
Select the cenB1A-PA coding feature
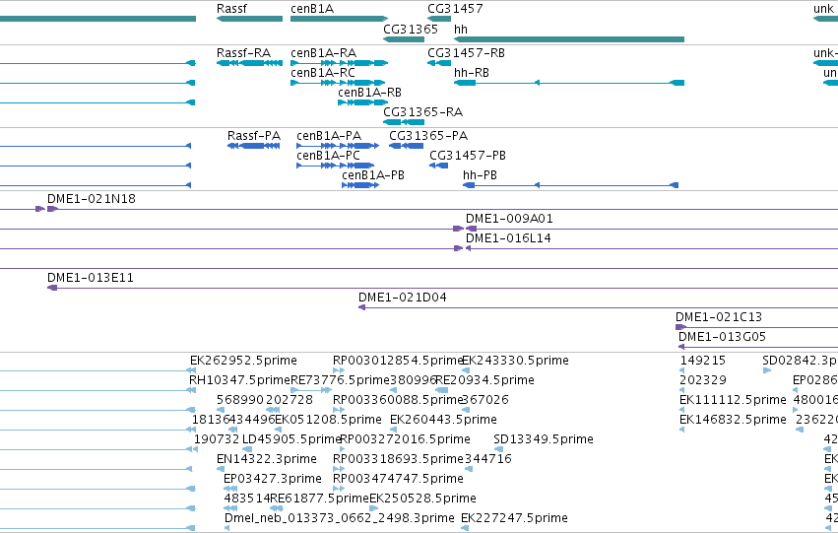point(338,146)
